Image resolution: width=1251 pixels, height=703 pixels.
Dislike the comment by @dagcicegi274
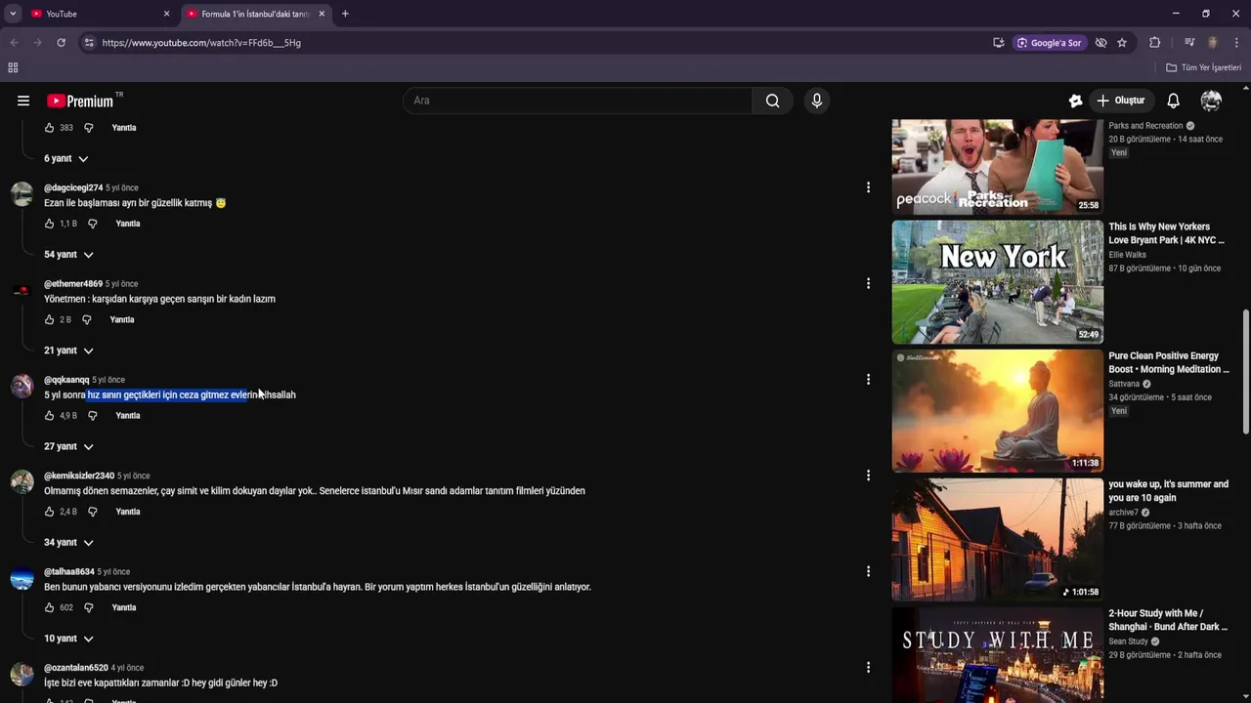pos(93,224)
